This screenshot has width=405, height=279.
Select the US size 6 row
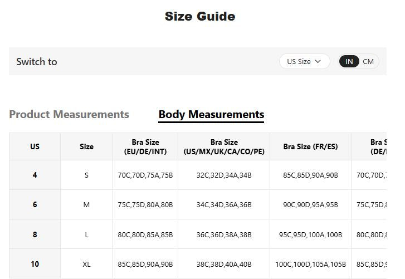point(198,205)
